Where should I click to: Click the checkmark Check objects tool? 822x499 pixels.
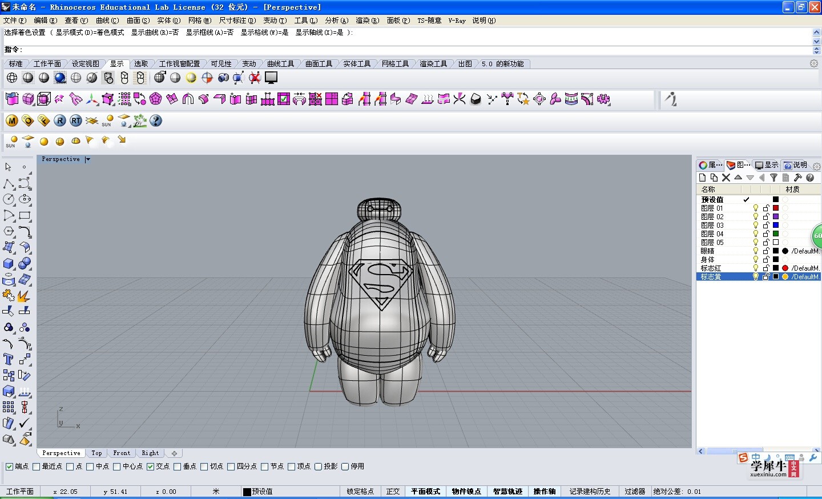[25, 423]
